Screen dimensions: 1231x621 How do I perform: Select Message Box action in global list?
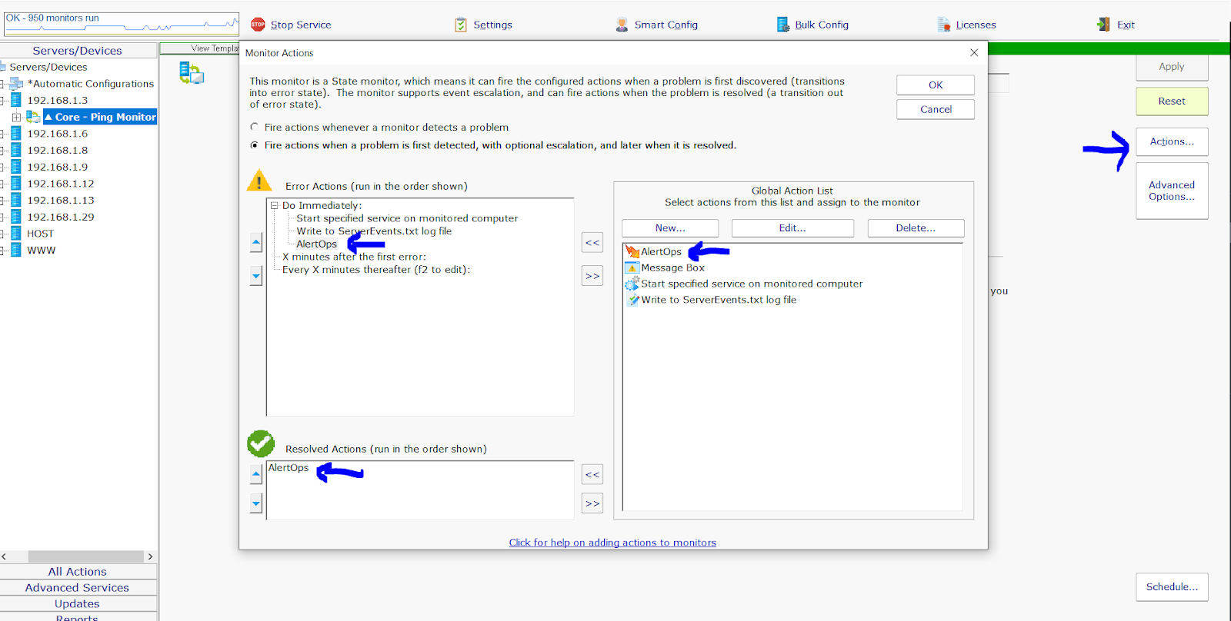click(x=672, y=268)
